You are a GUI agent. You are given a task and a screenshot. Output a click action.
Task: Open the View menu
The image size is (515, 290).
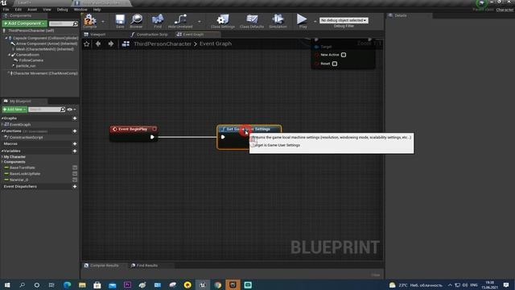point(47,10)
